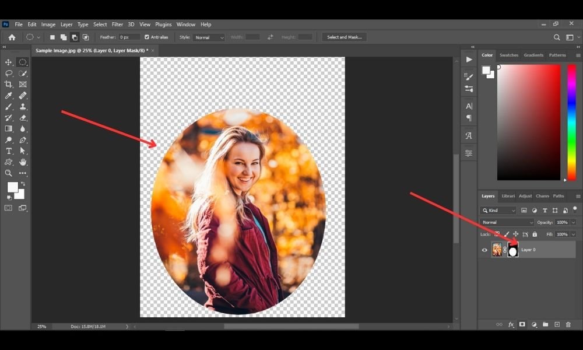This screenshot has width=583, height=350.
Task: Select the Lasso tool
Action: coord(9,73)
